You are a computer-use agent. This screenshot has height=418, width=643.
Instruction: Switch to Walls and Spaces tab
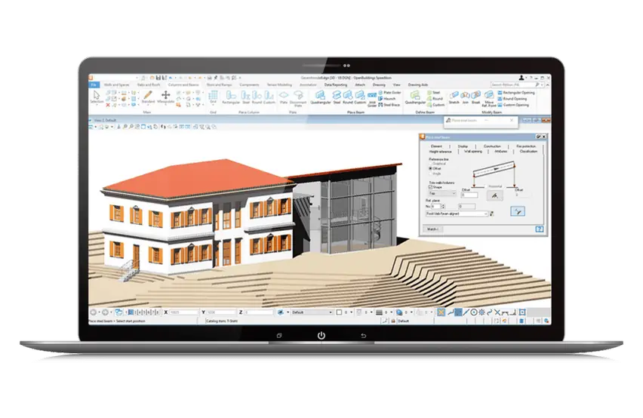click(x=116, y=85)
